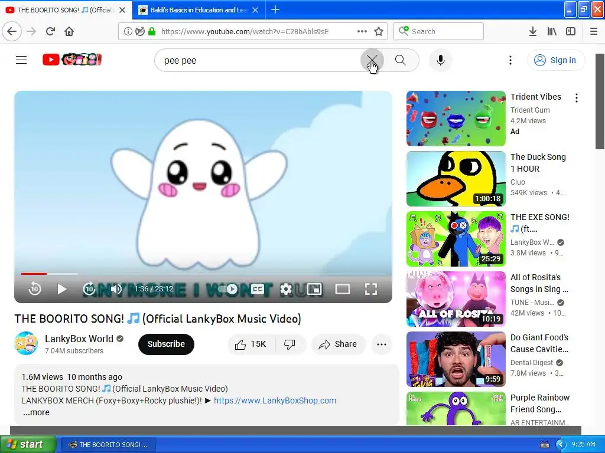Viewport: 605px width, 453px height.
Task: Start voice search with the microphone
Action: point(441,60)
